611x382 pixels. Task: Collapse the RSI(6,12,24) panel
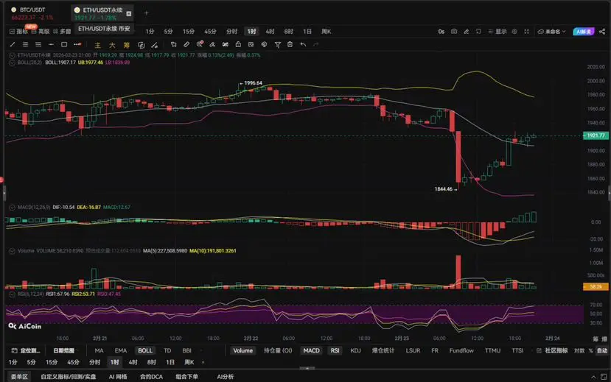pyautogui.click(x=12, y=294)
